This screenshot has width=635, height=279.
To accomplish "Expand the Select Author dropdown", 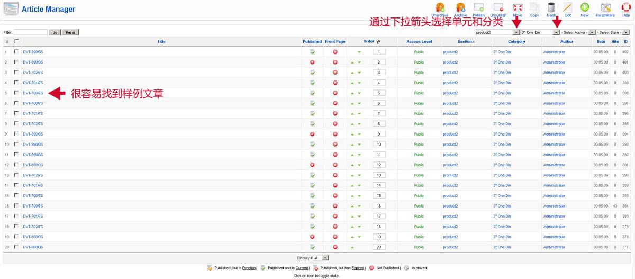I will [x=592, y=32].
